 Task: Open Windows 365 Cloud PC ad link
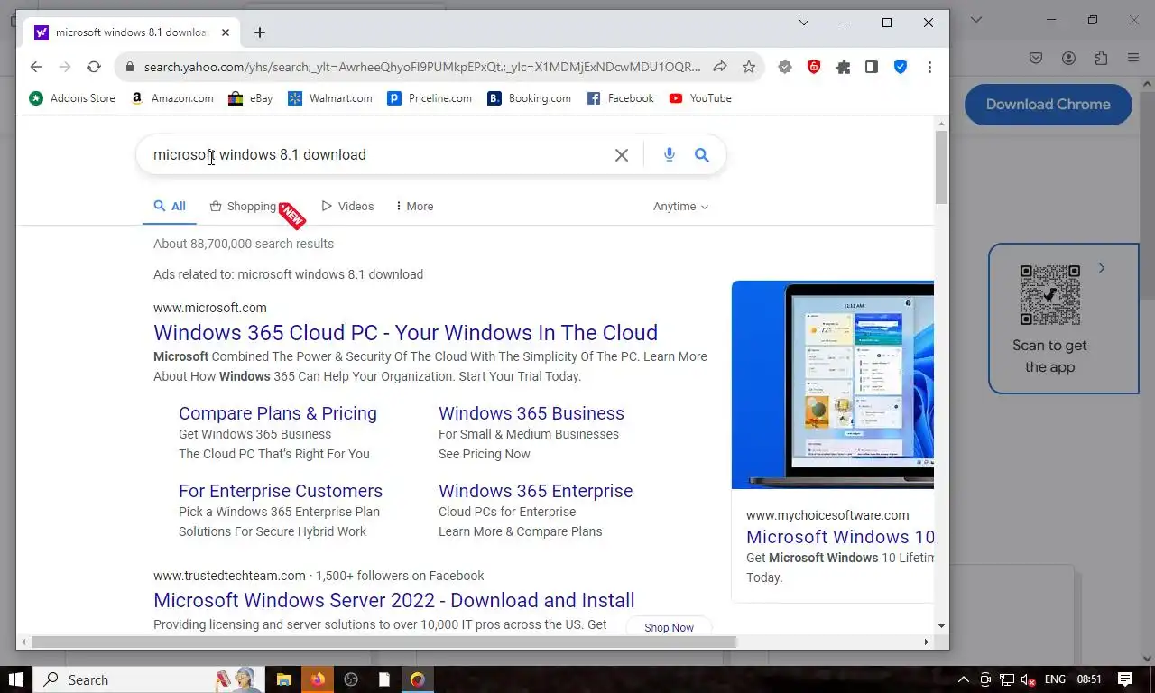(405, 332)
